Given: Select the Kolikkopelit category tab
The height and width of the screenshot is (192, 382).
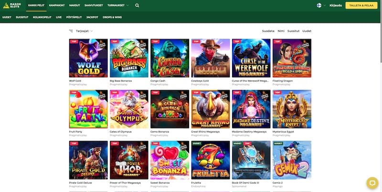Looking at the screenshot, I should (x=42, y=17).
